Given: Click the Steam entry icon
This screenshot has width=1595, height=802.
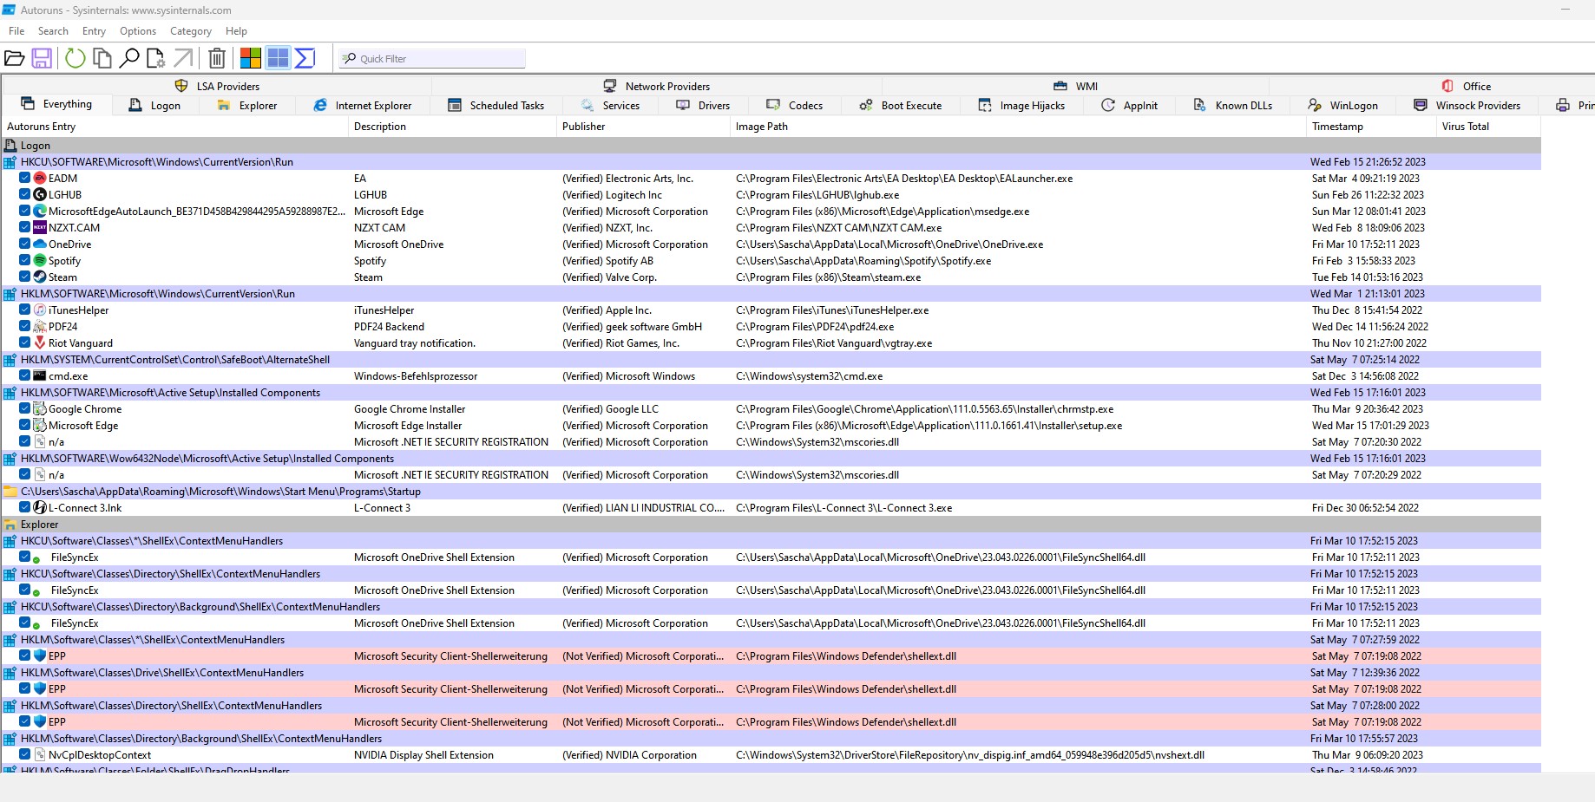Looking at the screenshot, I should [x=40, y=277].
